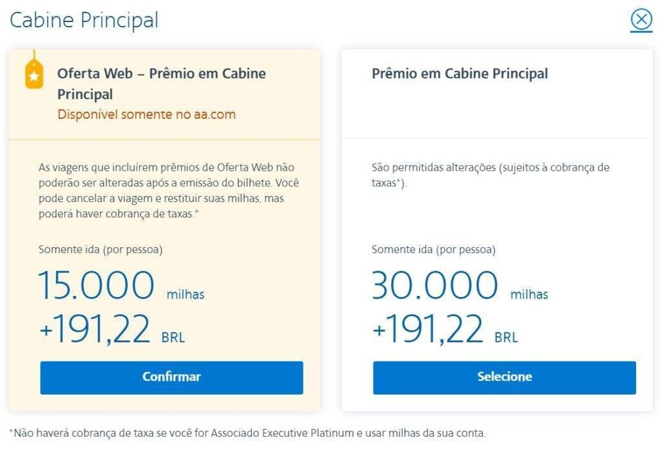Viewport: 664px width, 451px height.
Task: Confirm the 15.000 miles Oferta Web award
Action: pyautogui.click(x=171, y=378)
